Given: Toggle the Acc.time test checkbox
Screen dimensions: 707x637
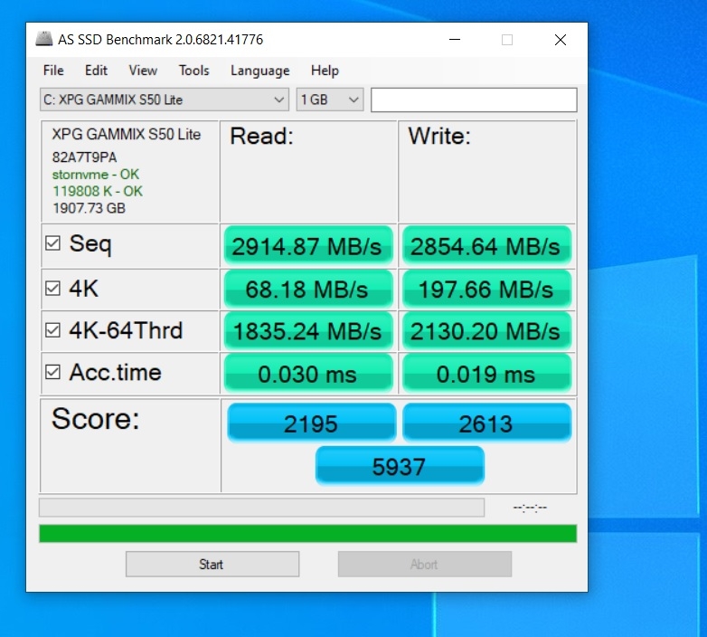Looking at the screenshot, I should (x=52, y=372).
